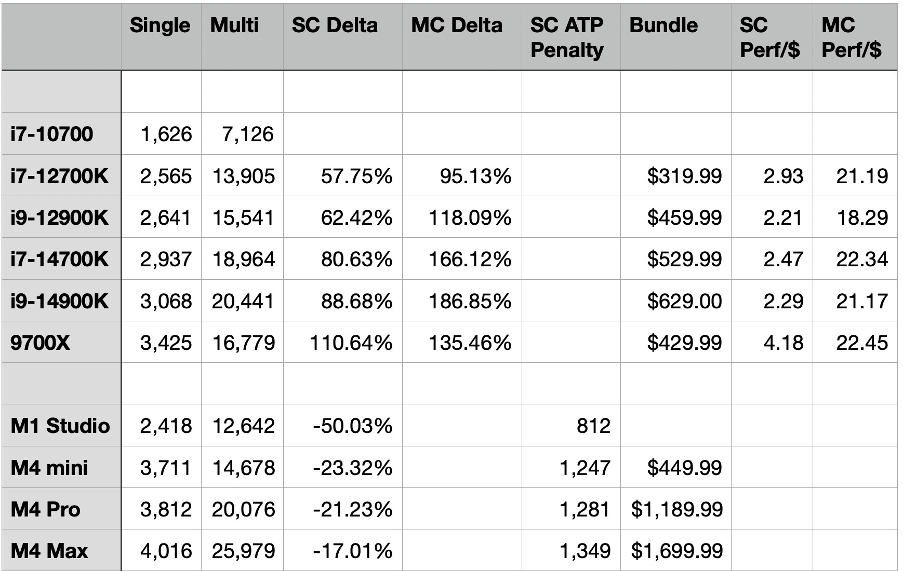This screenshot has width=903, height=571.
Task: Select the 186.85% MC Delta cell
Action: click(x=470, y=301)
